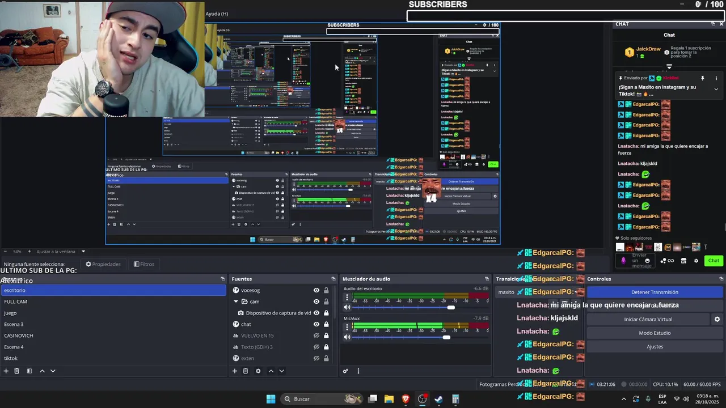Open the chat shop icon
This screenshot has height=408, width=726.
[683, 261]
